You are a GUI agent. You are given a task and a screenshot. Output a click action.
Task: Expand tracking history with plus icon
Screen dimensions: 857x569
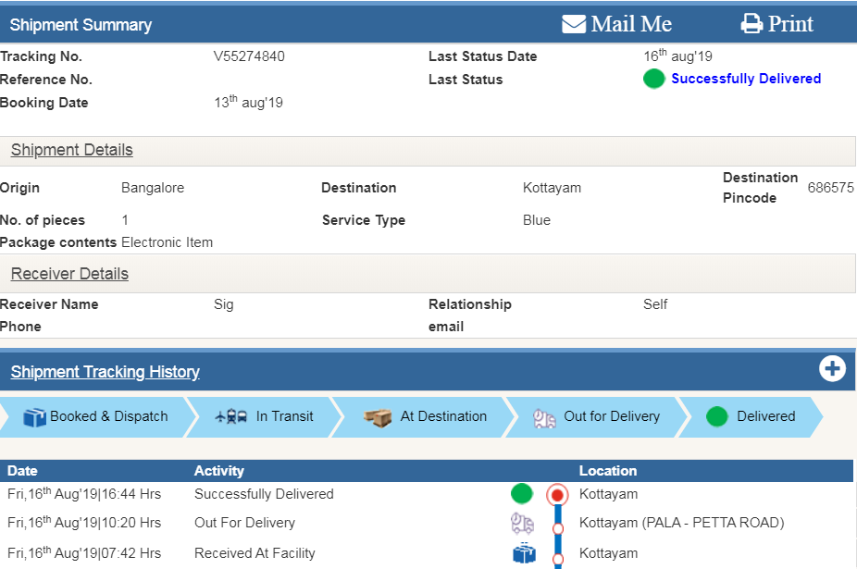tap(832, 369)
